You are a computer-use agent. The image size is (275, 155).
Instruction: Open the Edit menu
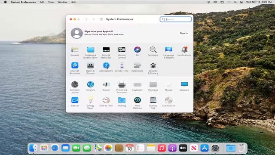[42, 2]
